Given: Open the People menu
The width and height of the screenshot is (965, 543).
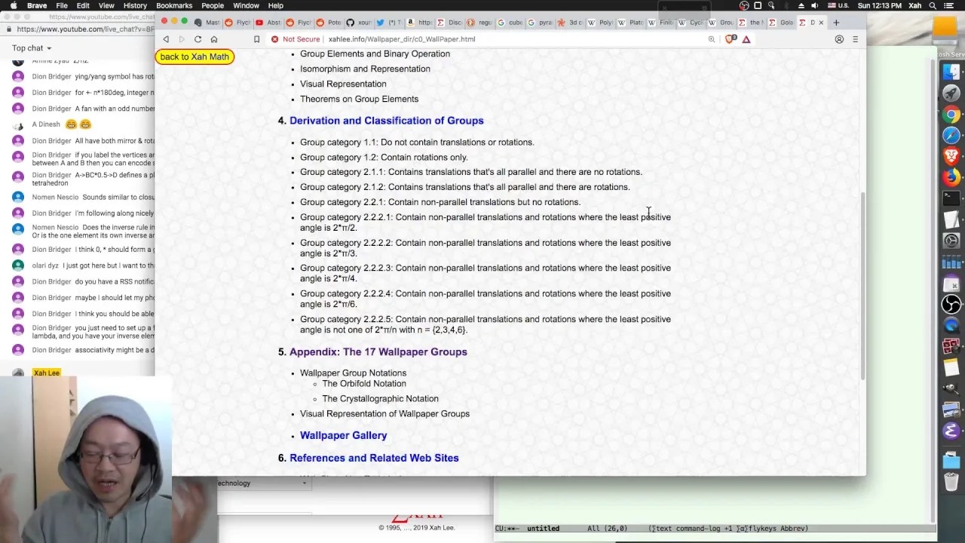Looking at the screenshot, I should (213, 5).
